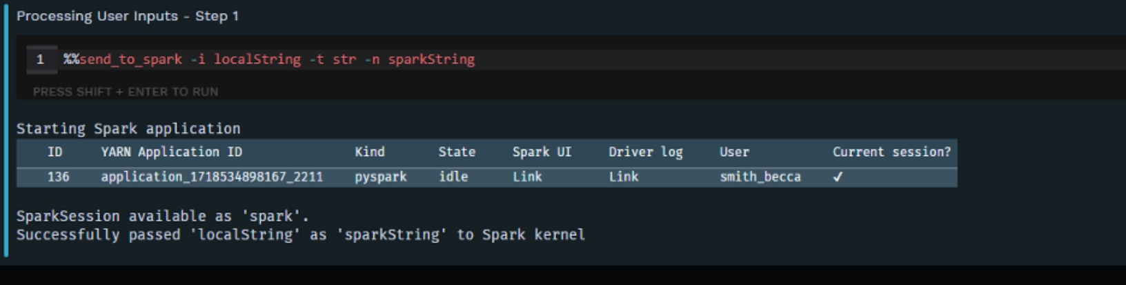Click the pyspark kind cell
1126x285 pixels.
381,177
